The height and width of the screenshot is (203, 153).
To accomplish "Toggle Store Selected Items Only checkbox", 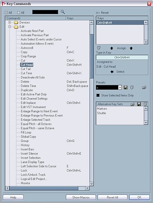I will point(98,95).
